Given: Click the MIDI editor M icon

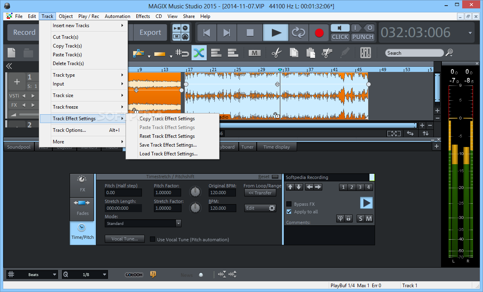Looking at the screenshot, I should pos(254,53).
